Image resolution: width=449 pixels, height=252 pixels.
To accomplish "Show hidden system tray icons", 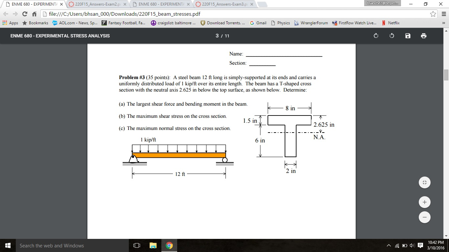I will click(x=389, y=246).
